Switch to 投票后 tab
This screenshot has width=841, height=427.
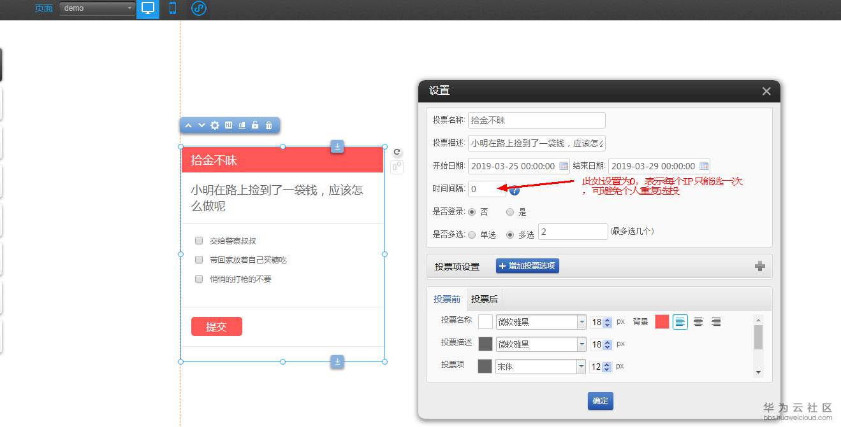[x=485, y=299]
